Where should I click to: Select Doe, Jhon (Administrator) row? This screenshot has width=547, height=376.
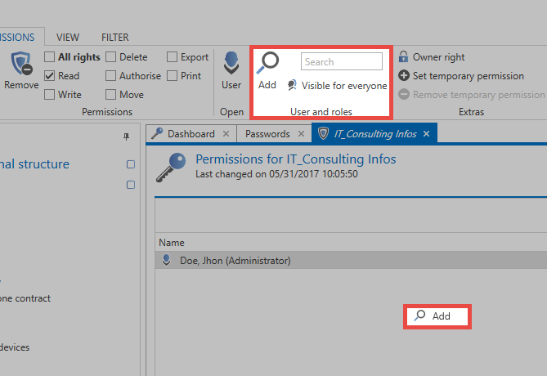point(351,260)
